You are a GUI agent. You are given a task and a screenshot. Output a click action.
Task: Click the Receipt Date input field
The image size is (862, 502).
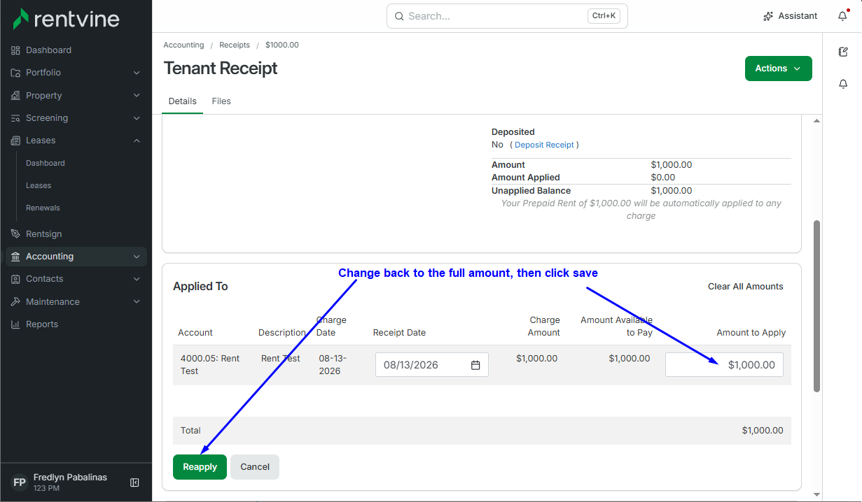[x=432, y=365]
